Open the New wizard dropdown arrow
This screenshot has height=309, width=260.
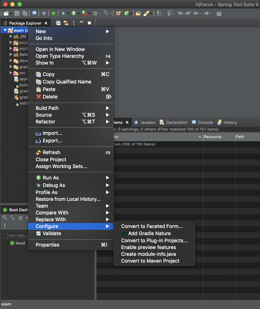point(11,14)
